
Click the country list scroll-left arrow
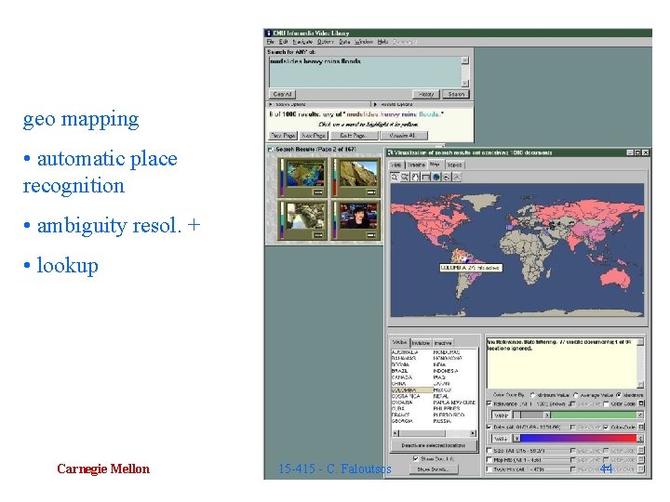[395, 433]
